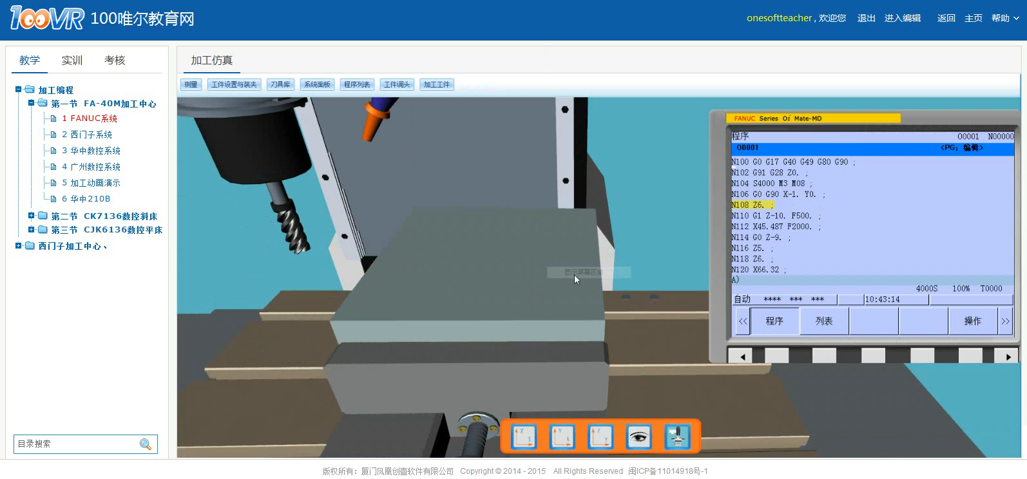The width and height of the screenshot is (1027, 479).
Task: Switch to the ZX-axis view icon
Action: tap(523, 437)
